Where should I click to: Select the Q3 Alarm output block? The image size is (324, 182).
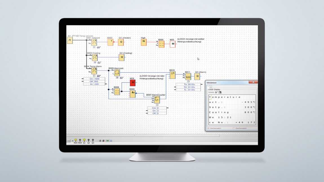point(197,77)
